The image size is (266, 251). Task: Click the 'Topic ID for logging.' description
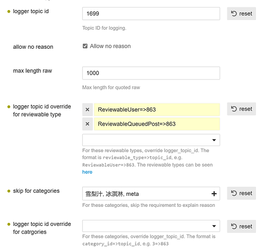point(104,28)
